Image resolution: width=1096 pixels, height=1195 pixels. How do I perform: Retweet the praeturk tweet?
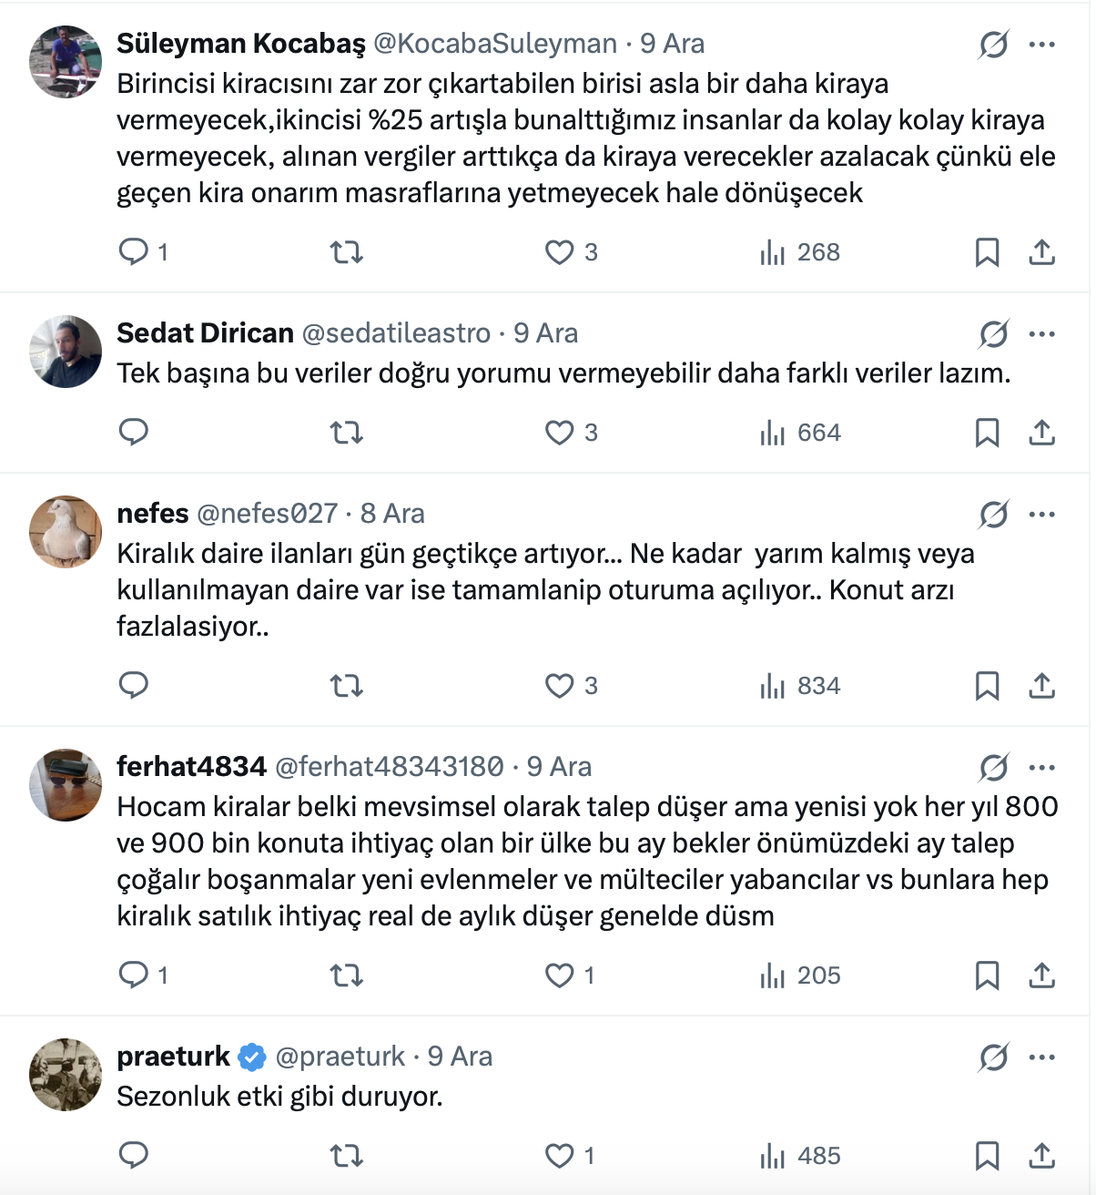click(346, 1156)
